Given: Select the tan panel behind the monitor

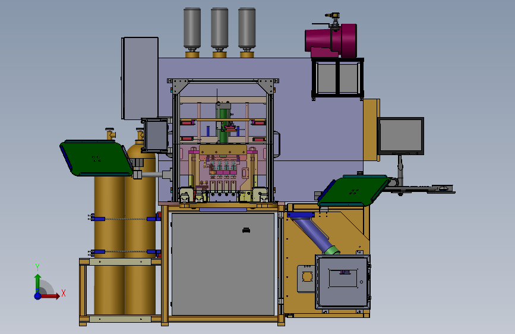Looking at the screenshot, I should pyautogui.click(x=371, y=130).
